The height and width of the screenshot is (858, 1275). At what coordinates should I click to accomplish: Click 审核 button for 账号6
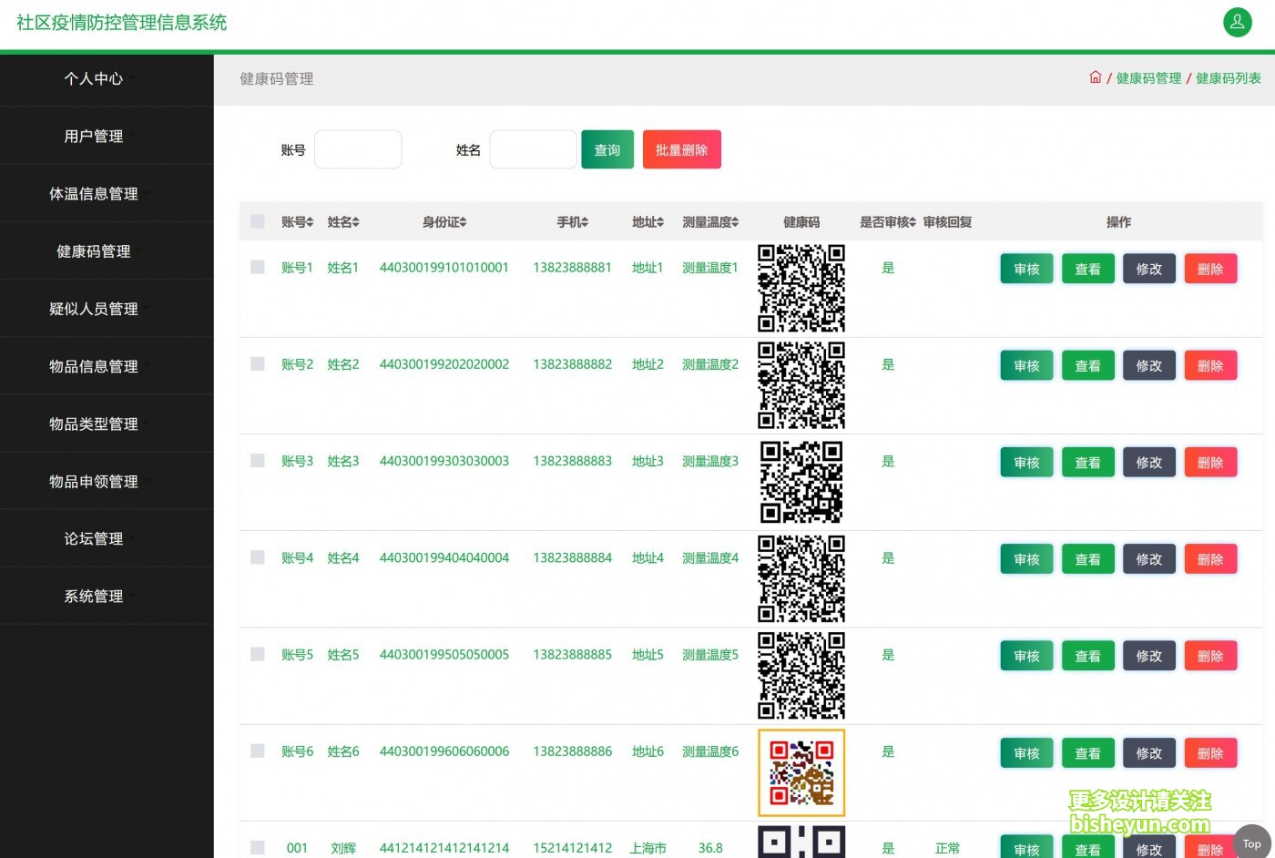pyautogui.click(x=1026, y=753)
